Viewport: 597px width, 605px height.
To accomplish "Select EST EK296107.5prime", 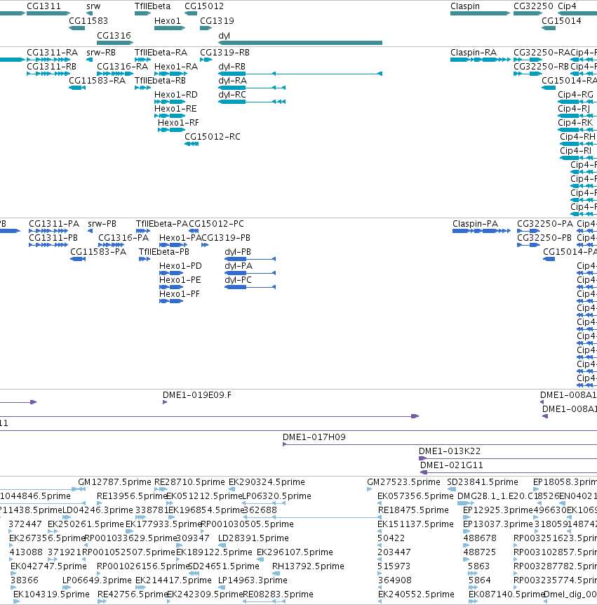I will tap(295, 552).
